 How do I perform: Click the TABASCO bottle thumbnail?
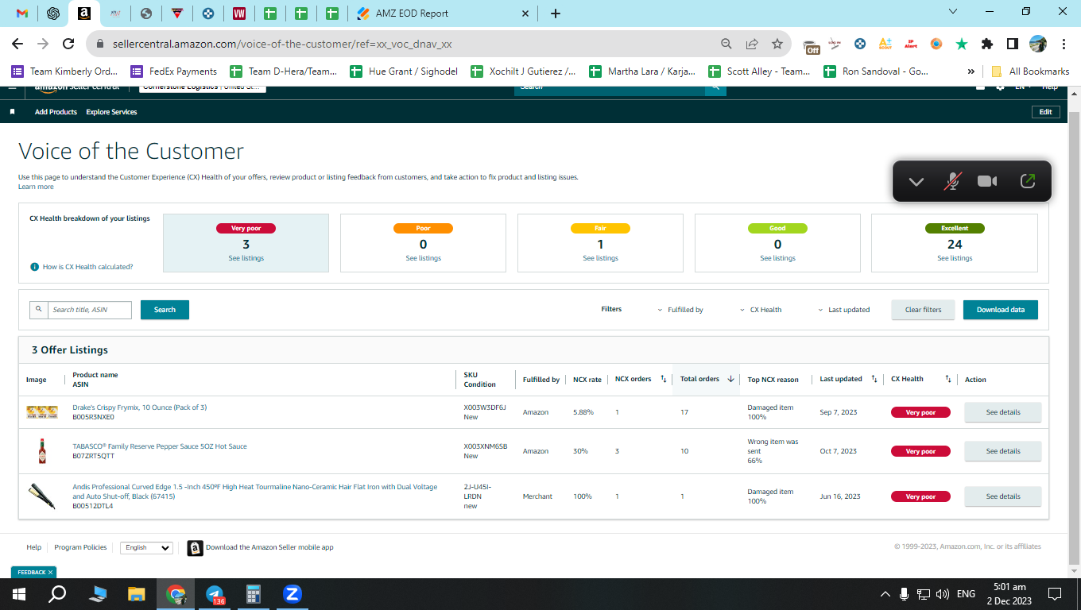pos(42,451)
